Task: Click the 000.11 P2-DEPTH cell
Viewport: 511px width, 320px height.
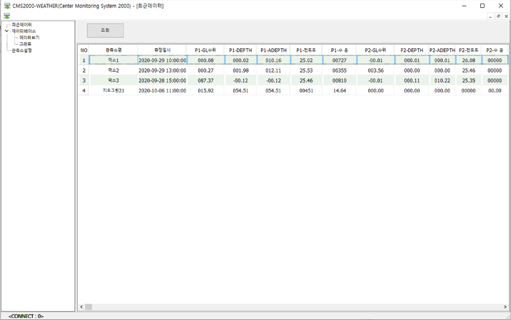Action: [412, 80]
